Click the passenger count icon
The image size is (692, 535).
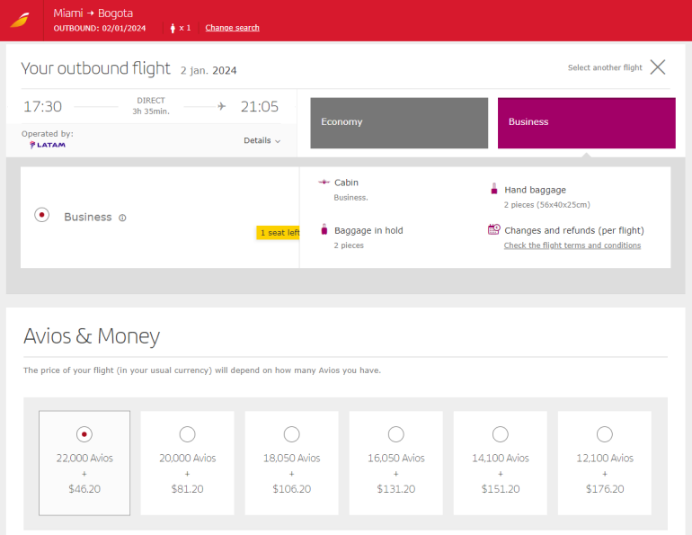pos(173,28)
